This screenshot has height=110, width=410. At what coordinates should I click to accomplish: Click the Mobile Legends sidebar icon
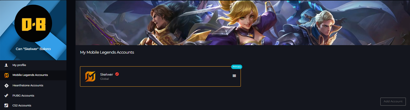click(x=6, y=75)
